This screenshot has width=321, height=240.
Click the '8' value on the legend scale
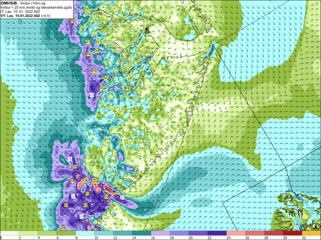(76, 238)
